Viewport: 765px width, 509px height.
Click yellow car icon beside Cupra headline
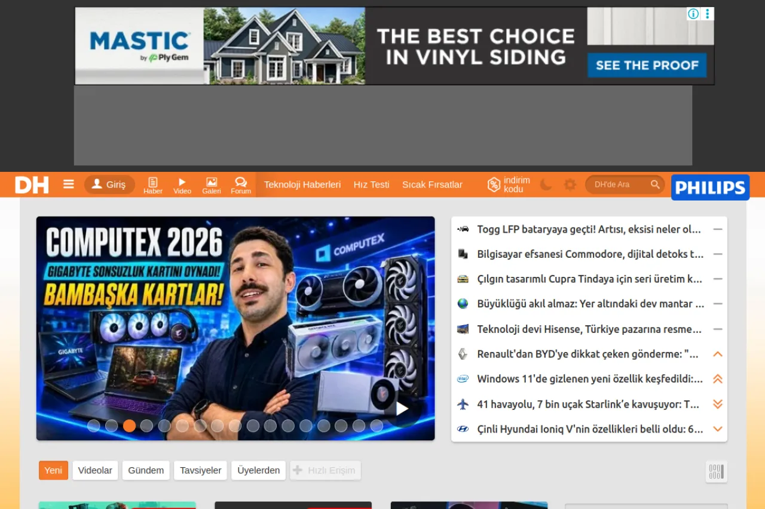463,279
